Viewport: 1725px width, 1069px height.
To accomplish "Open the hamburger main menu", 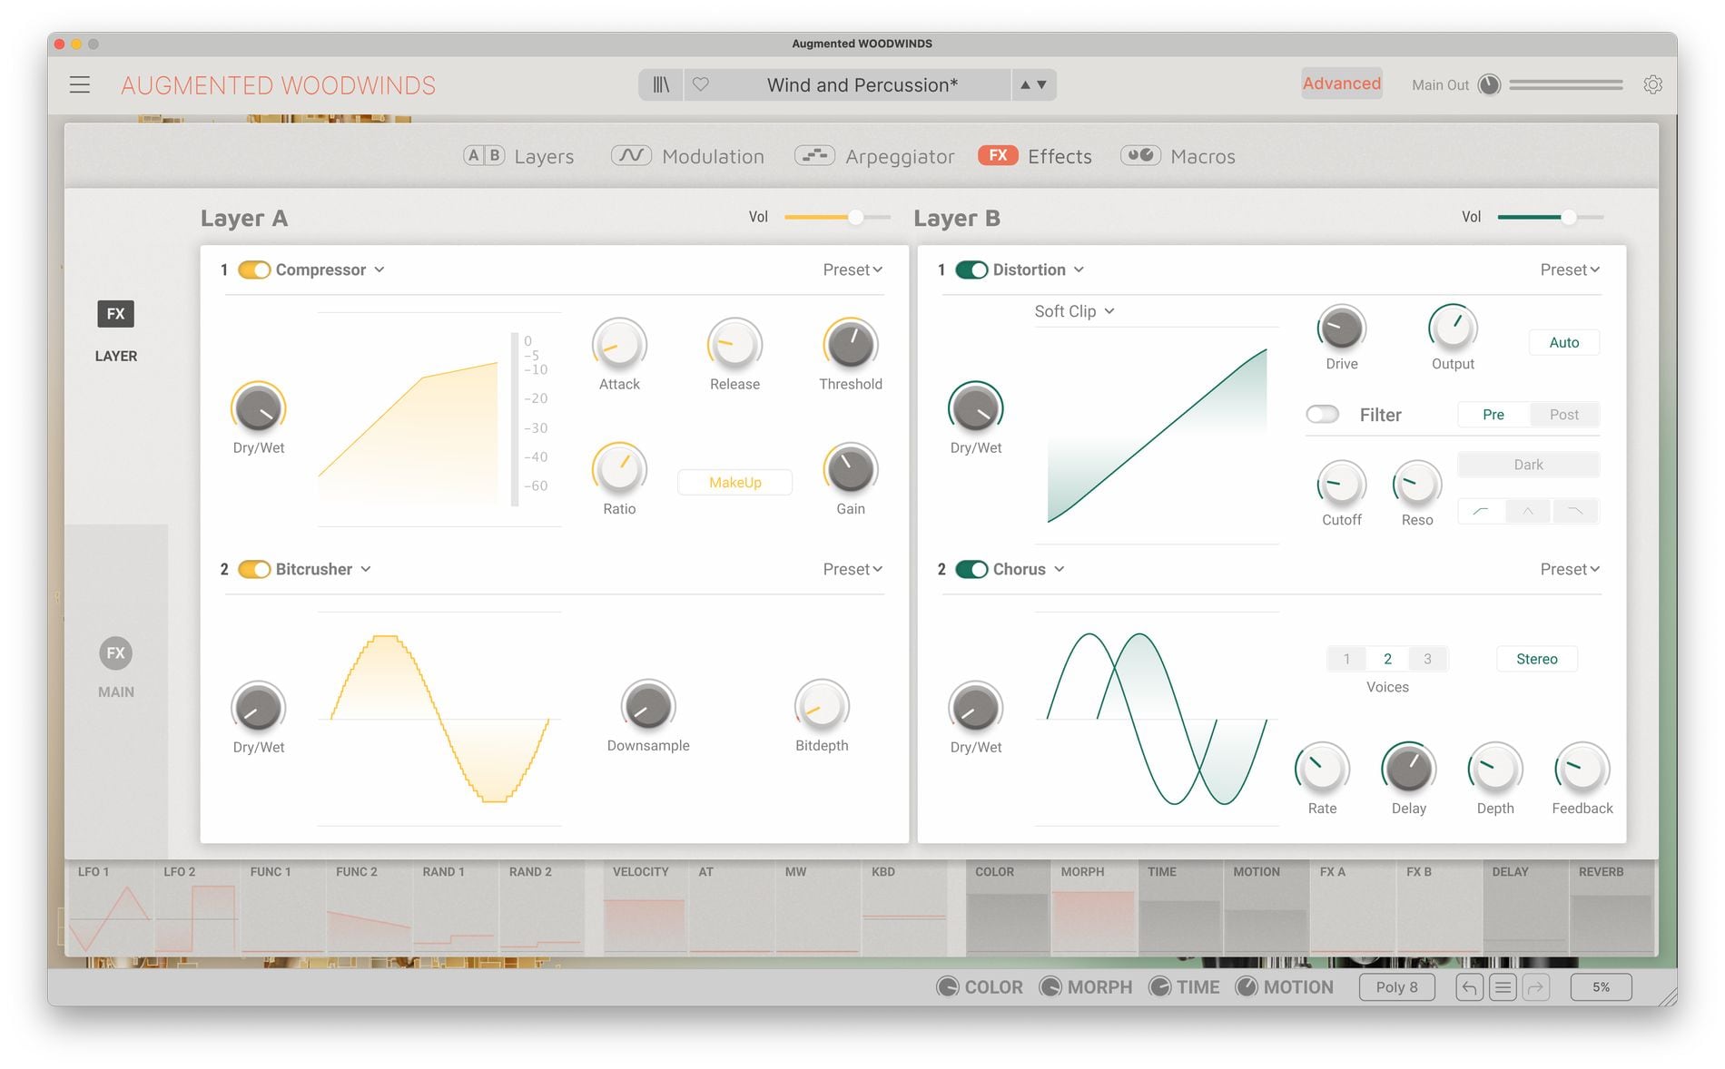I will (x=80, y=85).
